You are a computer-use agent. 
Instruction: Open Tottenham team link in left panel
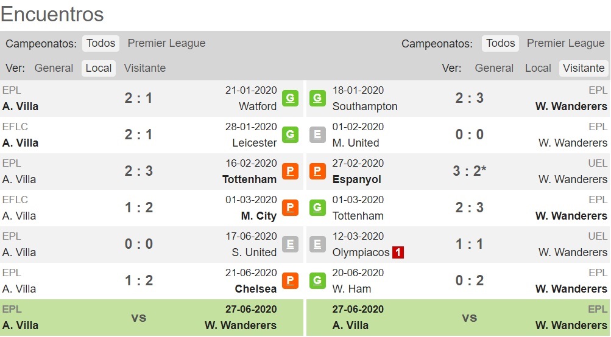tap(249, 179)
